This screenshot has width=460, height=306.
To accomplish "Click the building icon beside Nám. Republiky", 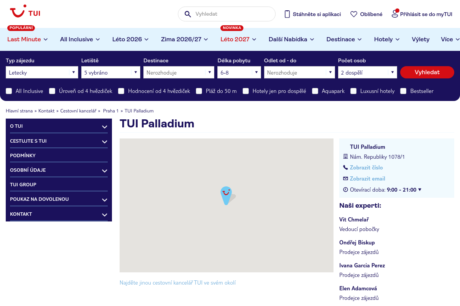I will point(345,156).
